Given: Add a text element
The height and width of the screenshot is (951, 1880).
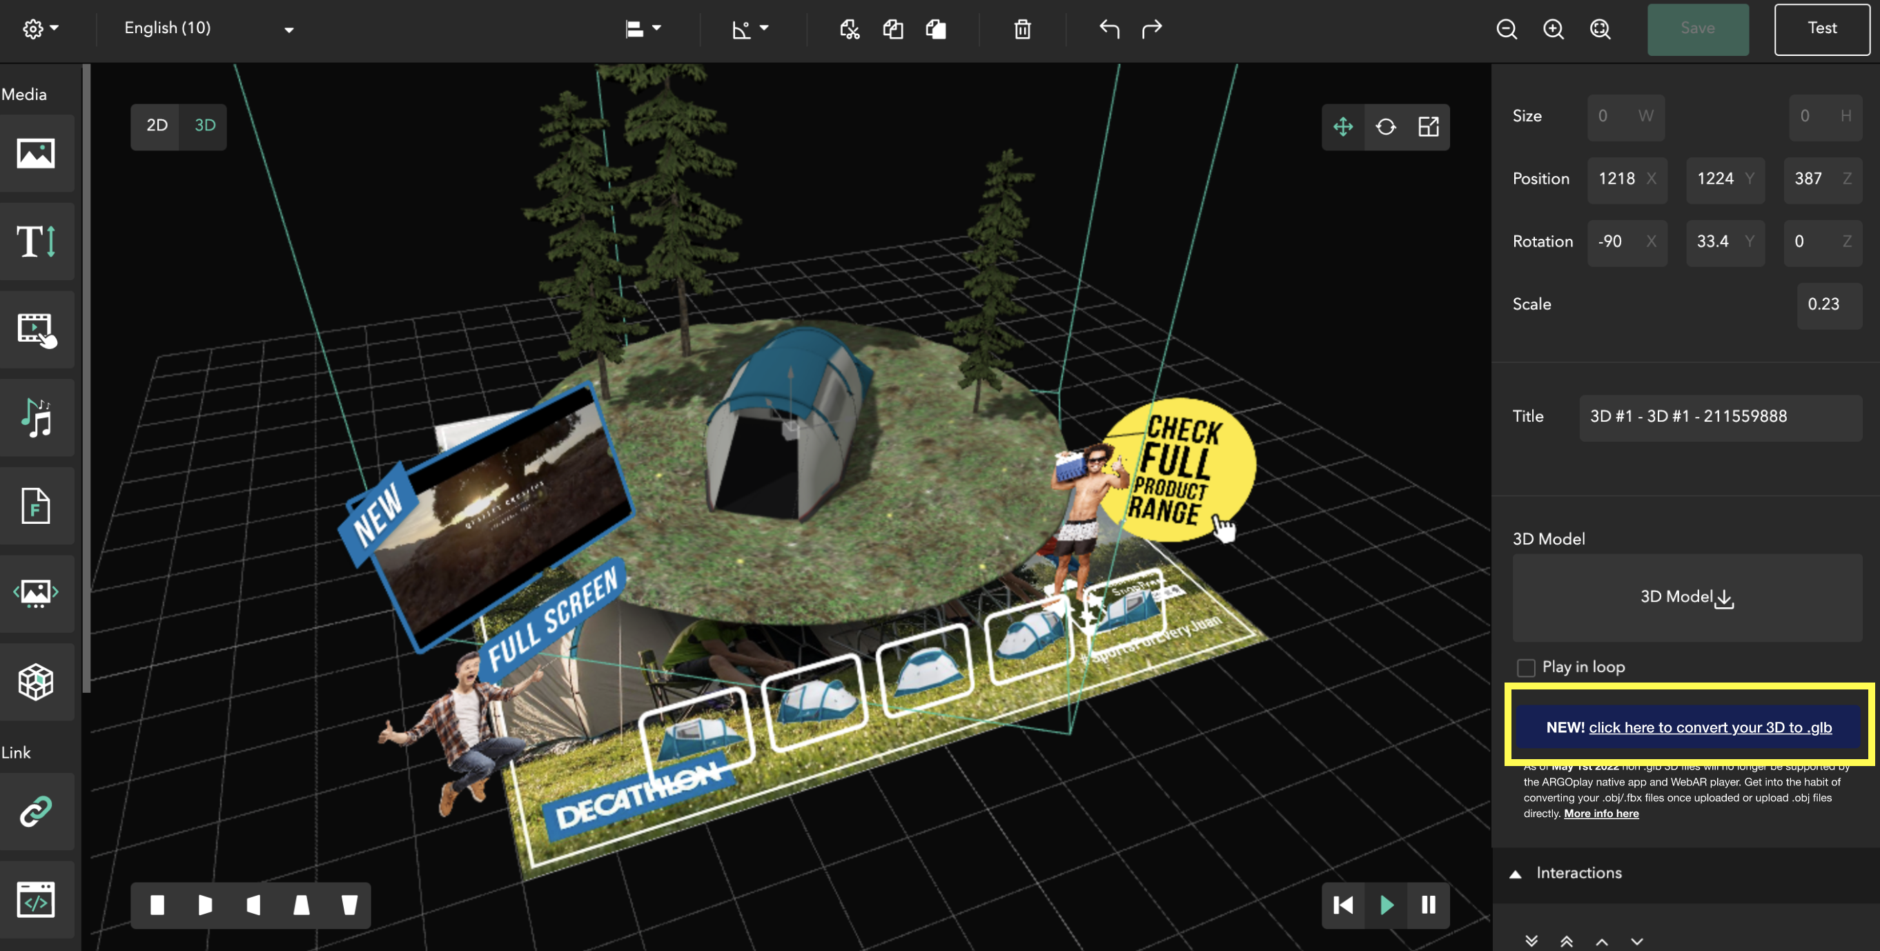Looking at the screenshot, I should 37,241.
